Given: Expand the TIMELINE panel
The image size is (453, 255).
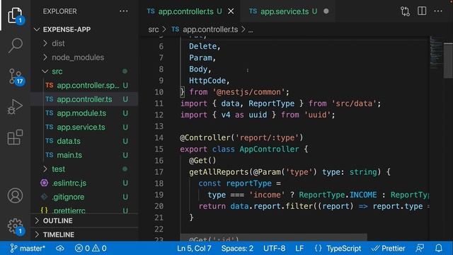Looking at the screenshot, I should point(84,234).
